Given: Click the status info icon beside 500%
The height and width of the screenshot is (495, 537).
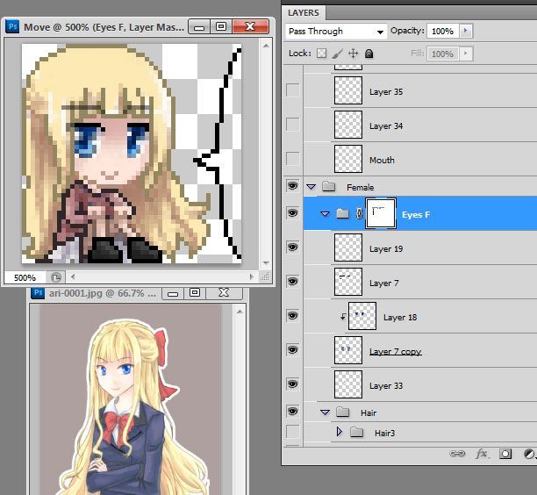Looking at the screenshot, I should pyautogui.click(x=55, y=277).
